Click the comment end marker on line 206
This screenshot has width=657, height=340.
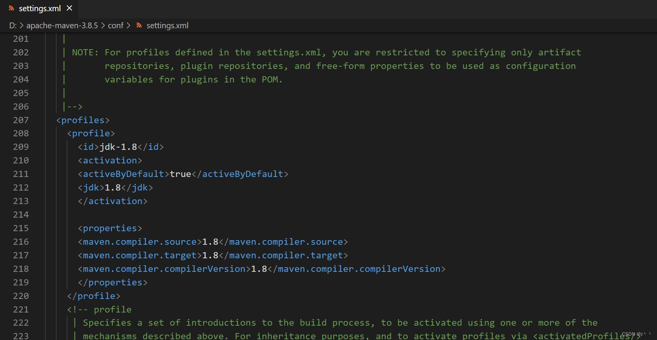tap(75, 106)
